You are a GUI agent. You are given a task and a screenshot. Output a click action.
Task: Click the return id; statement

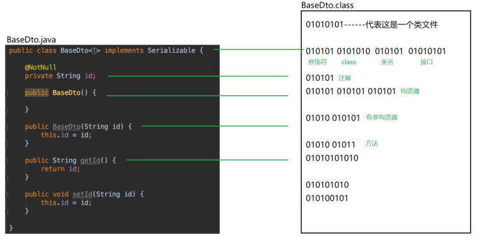(x=61, y=169)
